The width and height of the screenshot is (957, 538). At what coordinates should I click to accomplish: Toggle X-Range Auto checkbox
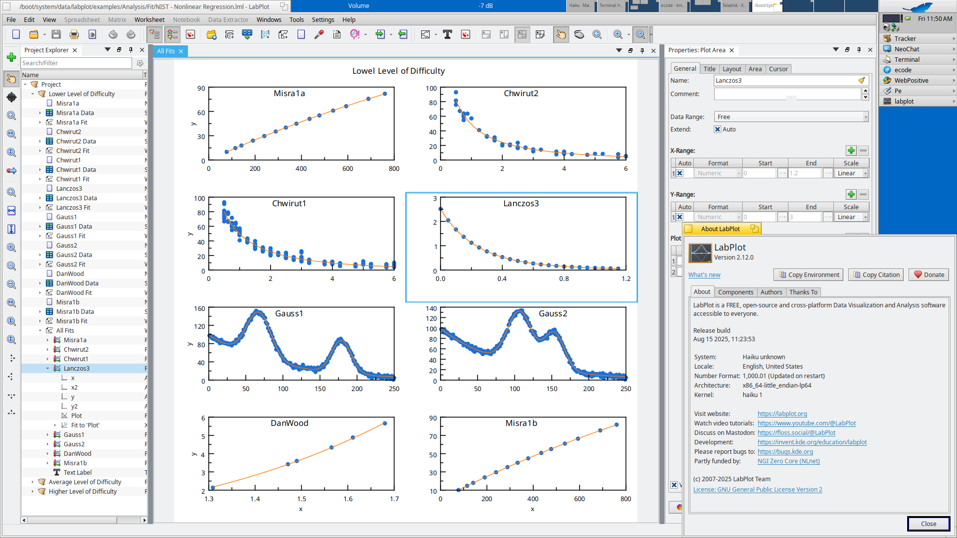point(680,173)
